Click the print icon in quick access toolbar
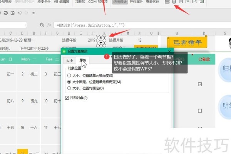This screenshot has width=231, height=154. click(6, 13)
